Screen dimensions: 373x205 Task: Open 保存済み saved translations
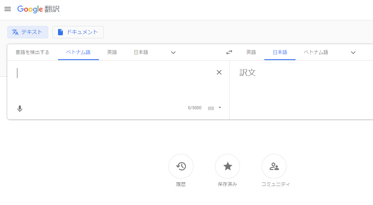point(227,166)
